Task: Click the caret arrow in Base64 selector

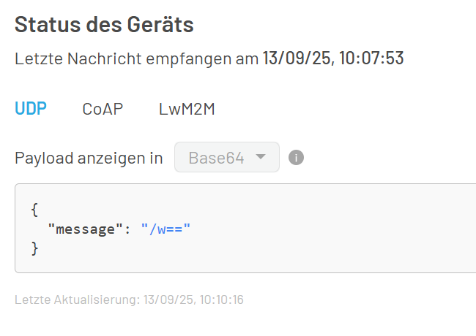Action: [x=261, y=156]
